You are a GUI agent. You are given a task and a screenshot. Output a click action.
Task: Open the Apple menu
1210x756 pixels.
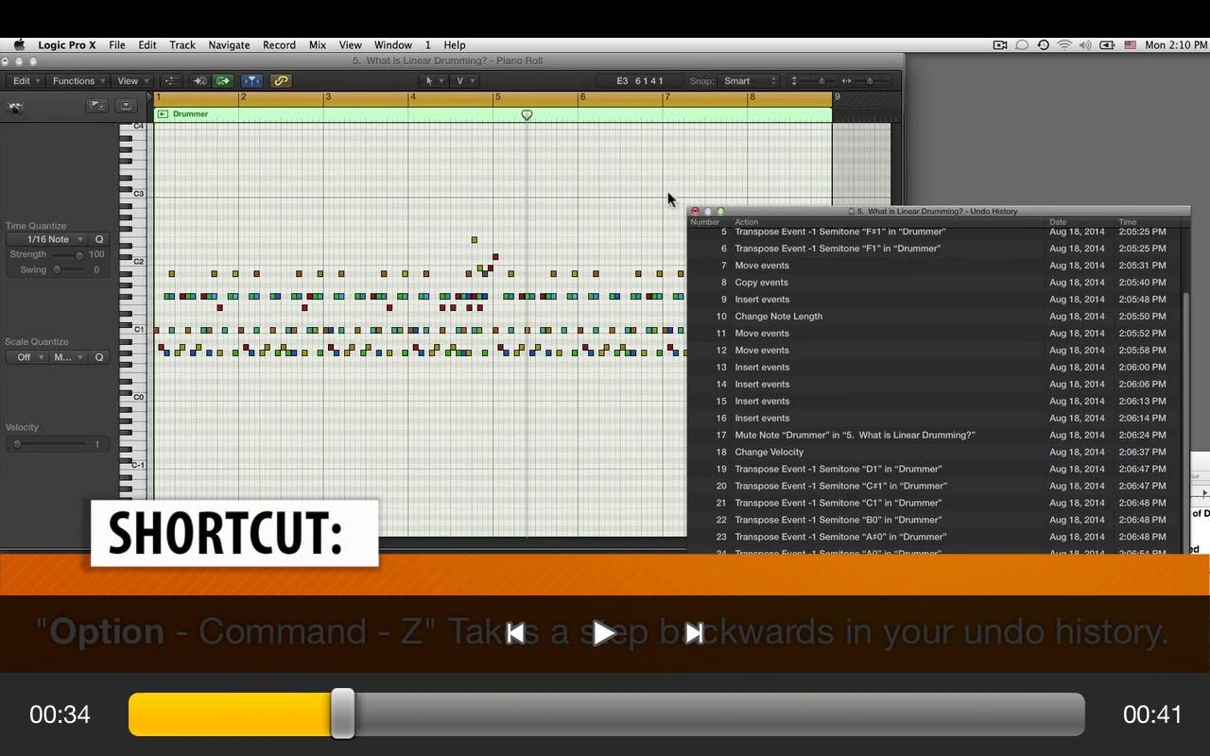19,44
